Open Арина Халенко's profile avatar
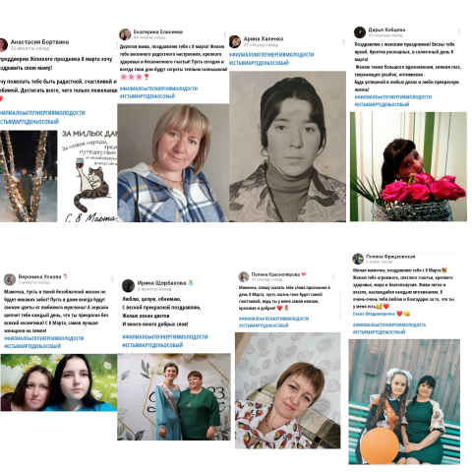The image size is (472, 472). [235, 41]
